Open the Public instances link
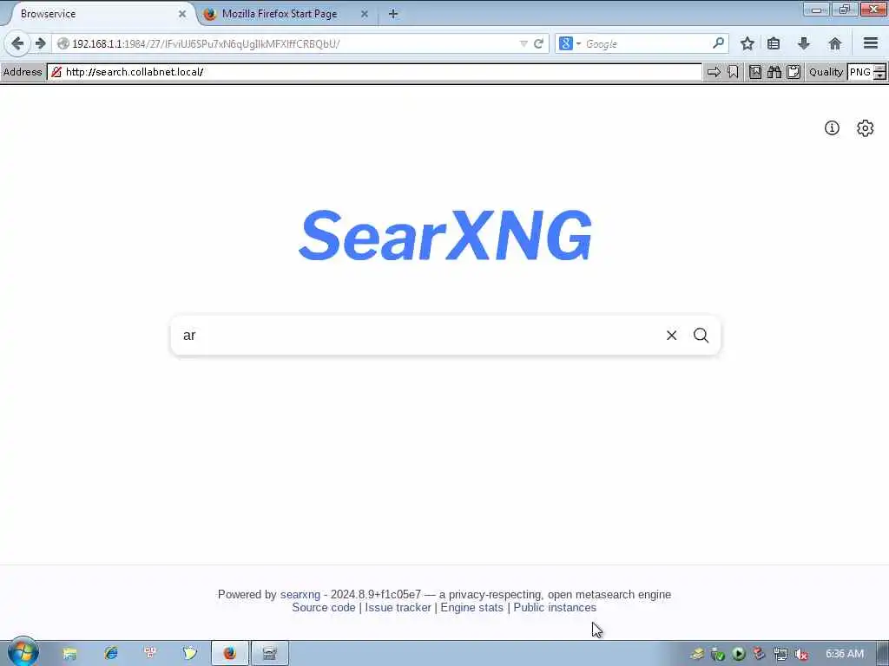 pos(555,607)
